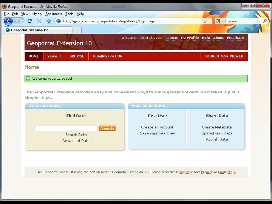
Task: Open the back/forward history dropdown arrow
Action: (x=22, y=21)
